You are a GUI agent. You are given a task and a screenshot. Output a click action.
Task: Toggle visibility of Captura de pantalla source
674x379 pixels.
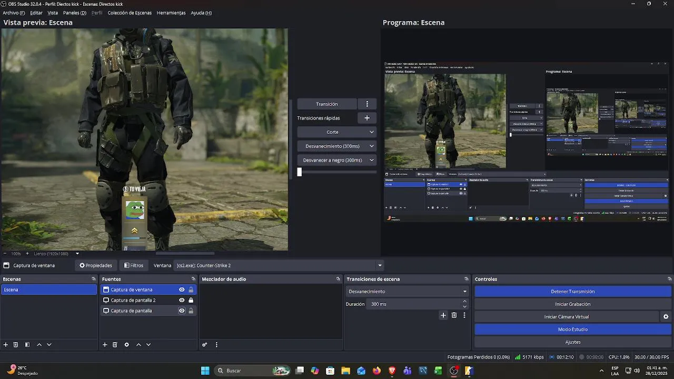pos(182,311)
